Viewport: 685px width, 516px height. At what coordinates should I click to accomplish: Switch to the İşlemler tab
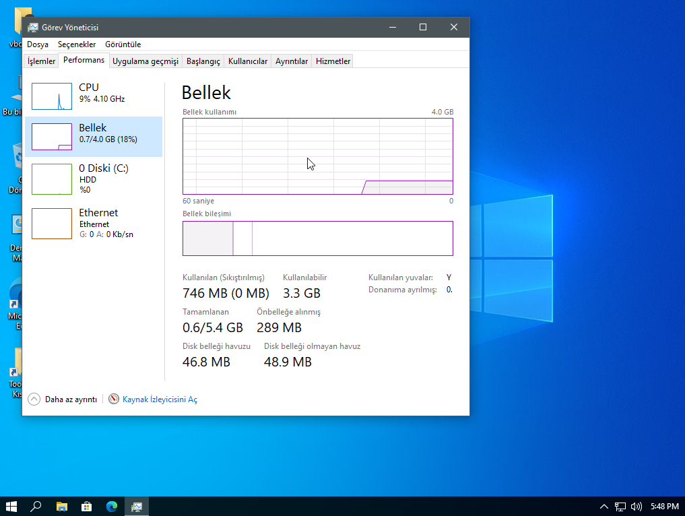(41, 61)
